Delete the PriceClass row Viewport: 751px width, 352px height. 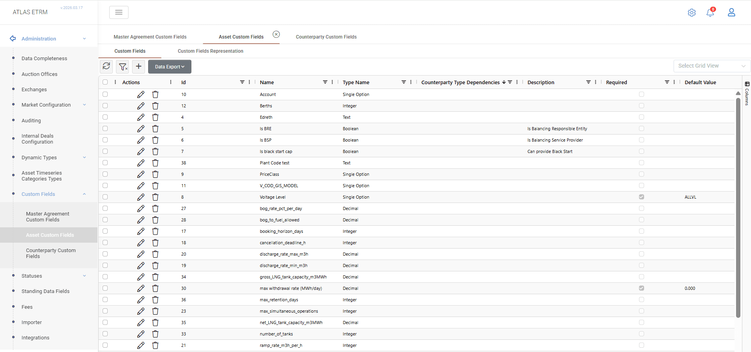[155, 174]
